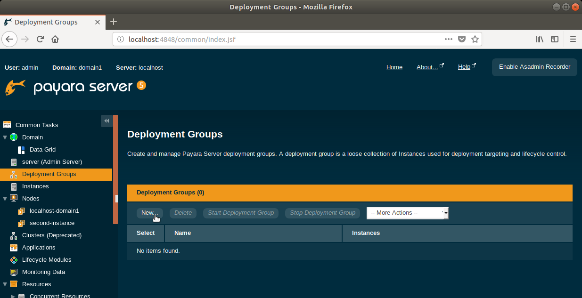
Task: Collapse the navigation sidebar with double-arrow button
Action: (107, 121)
